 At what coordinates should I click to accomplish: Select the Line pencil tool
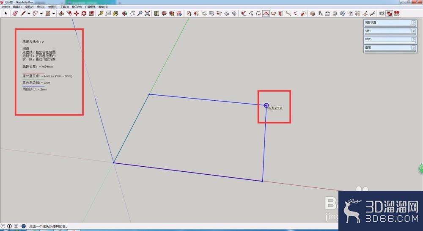coord(23,14)
